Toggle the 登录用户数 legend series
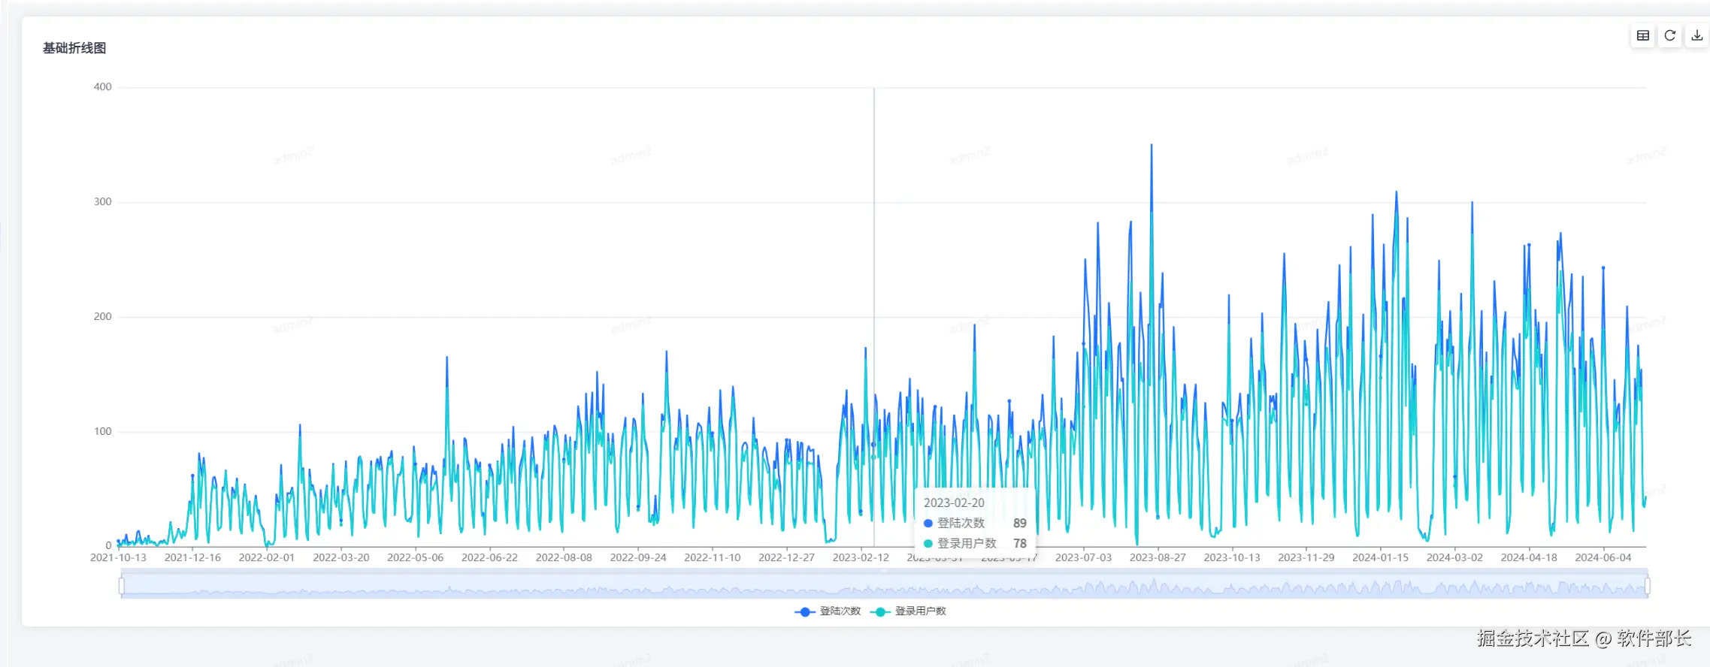The height and width of the screenshot is (667, 1710). [x=908, y=611]
